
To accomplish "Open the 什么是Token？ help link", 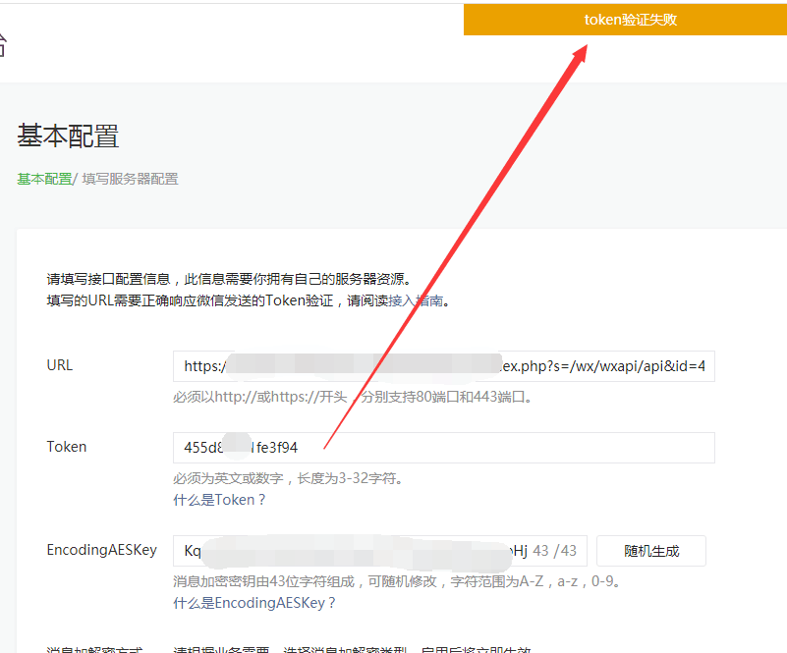I will point(219,500).
